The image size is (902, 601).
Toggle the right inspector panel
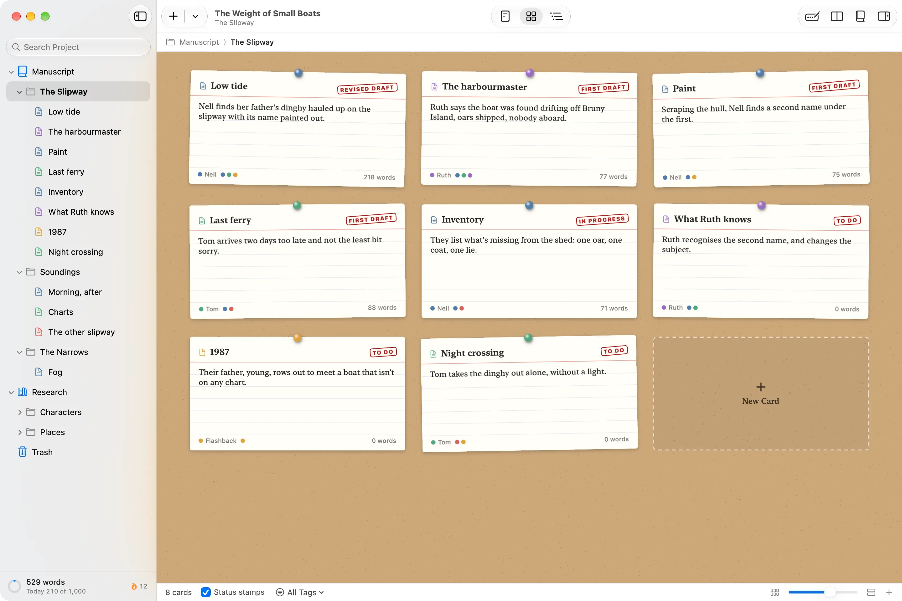click(884, 16)
